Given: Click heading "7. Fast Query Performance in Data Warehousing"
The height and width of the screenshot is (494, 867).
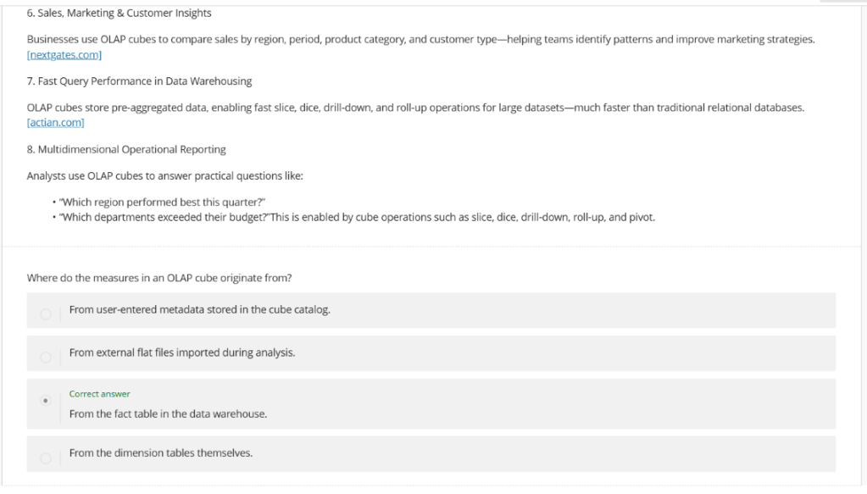Looking at the screenshot, I should [x=139, y=81].
